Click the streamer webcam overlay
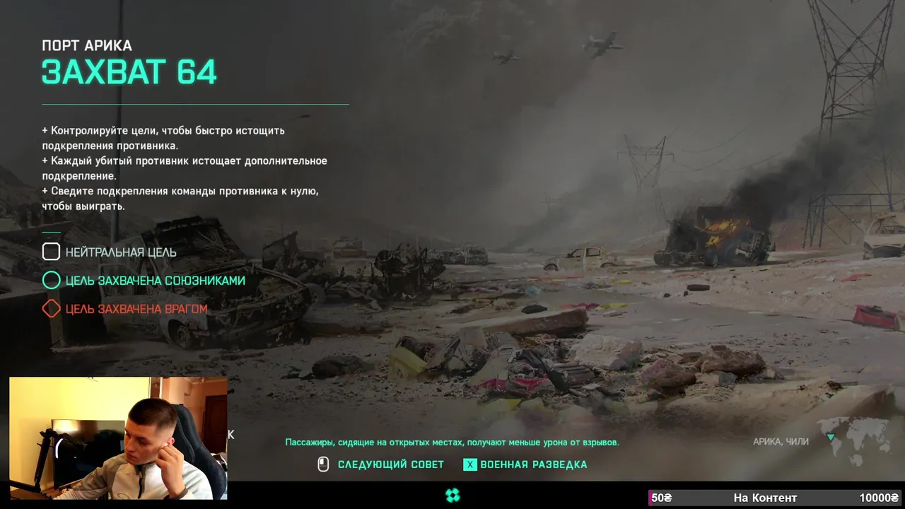The image size is (905, 509). click(x=118, y=438)
